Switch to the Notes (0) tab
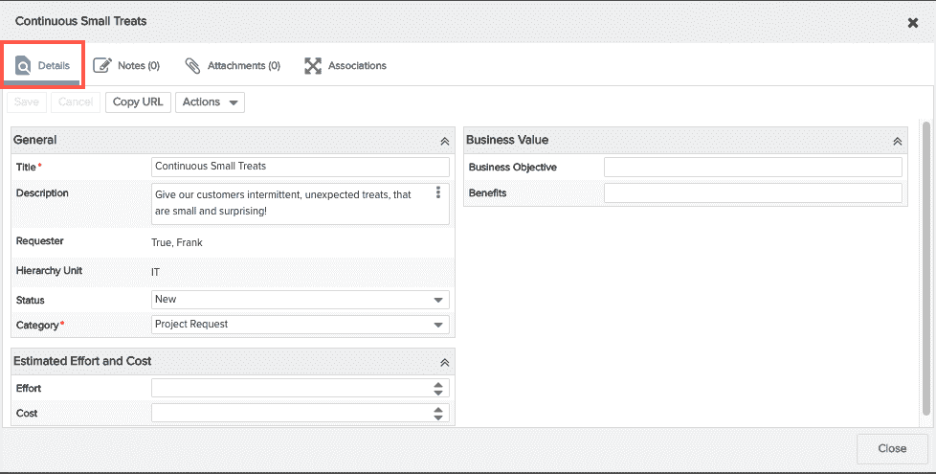936x474 pixels. (x=126, y=66)
